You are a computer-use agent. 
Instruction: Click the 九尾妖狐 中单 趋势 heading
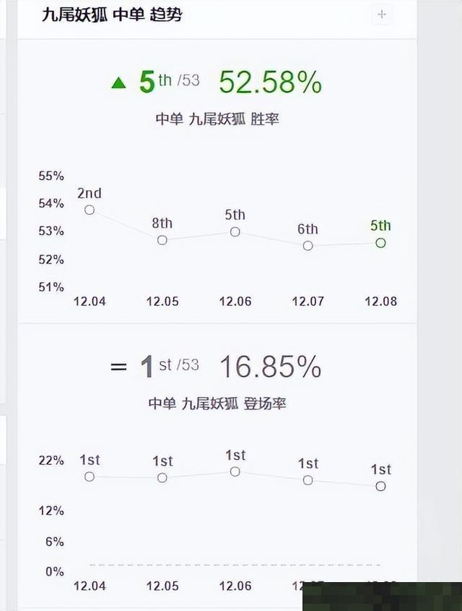pos(112,14)
